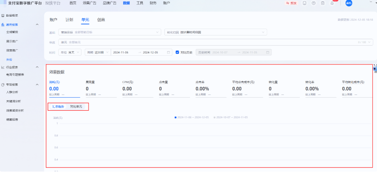
Task: Toggle the gray 2024-10-07 legend series
Action: [231, 118]
